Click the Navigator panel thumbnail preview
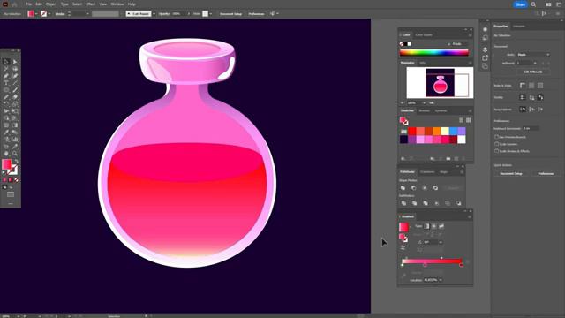 [440, 83]
